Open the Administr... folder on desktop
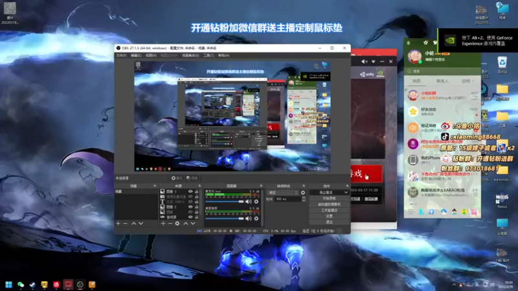The width and height of the screenshot is (518, 291). (502, 173)
